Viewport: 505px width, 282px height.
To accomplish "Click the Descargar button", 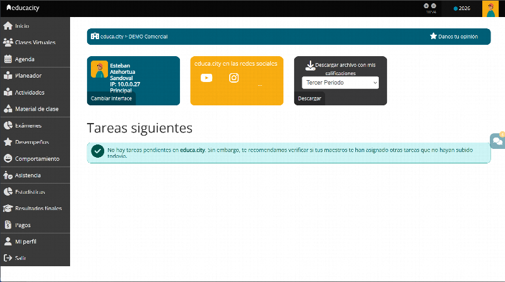I will pos(309,98).
